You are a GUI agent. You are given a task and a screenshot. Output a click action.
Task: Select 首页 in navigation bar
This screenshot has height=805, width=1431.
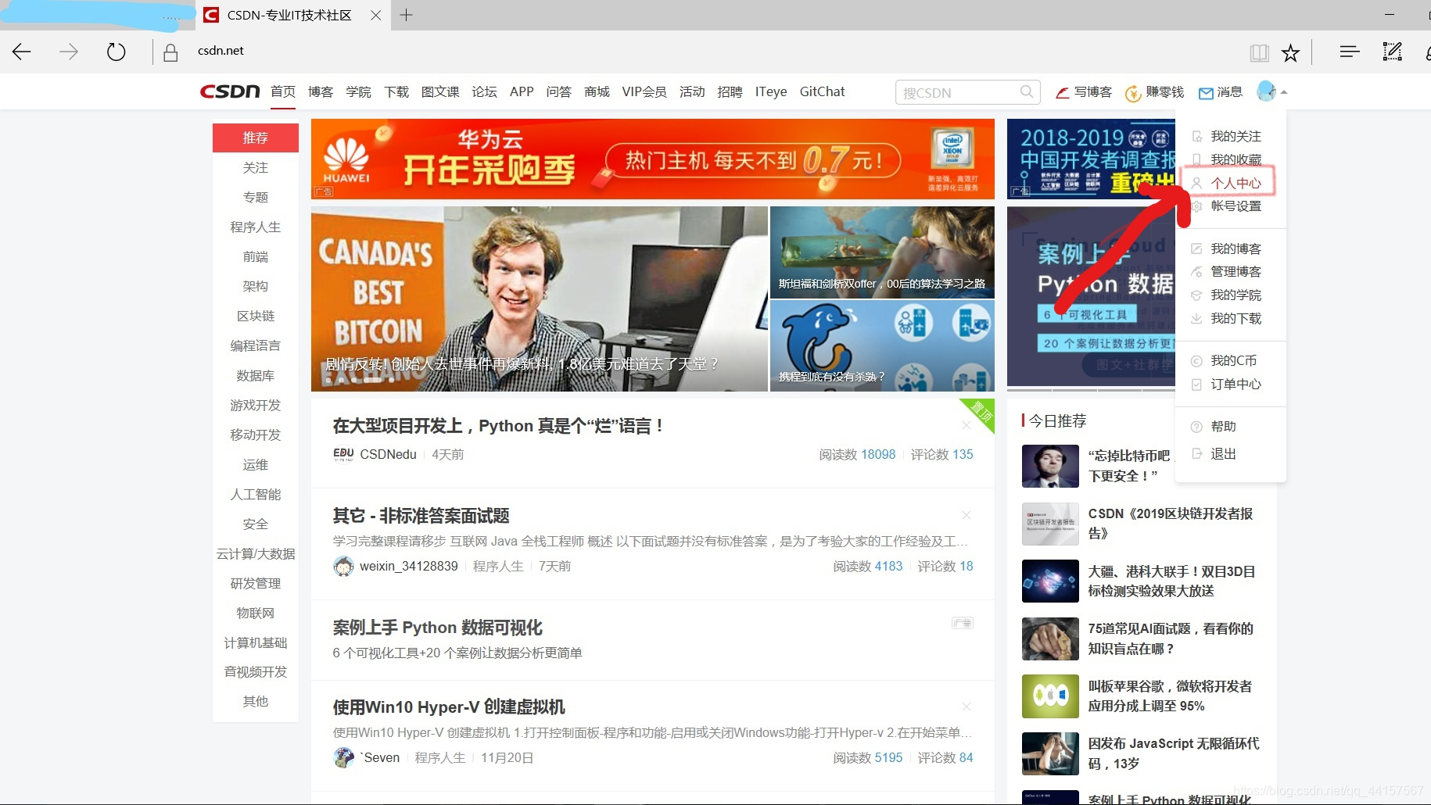tap(283, 91)
